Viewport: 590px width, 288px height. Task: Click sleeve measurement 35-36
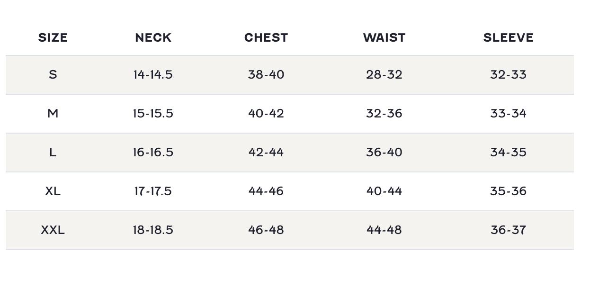(x=508, y=191)
